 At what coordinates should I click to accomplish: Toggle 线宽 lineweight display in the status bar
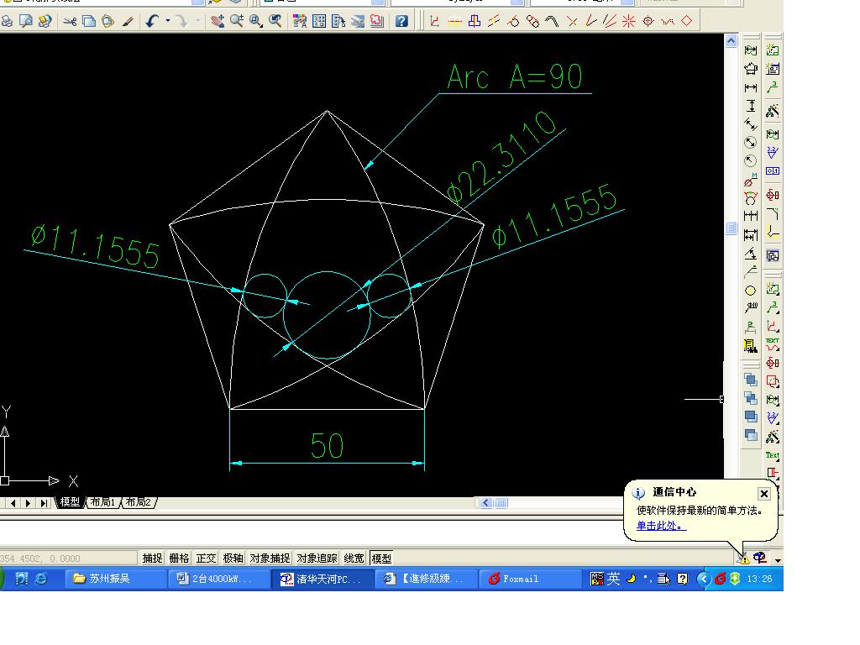(354, 558)
